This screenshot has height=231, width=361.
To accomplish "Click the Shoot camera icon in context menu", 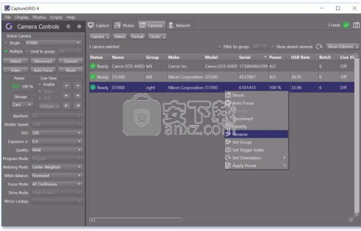I will point(228,95).
